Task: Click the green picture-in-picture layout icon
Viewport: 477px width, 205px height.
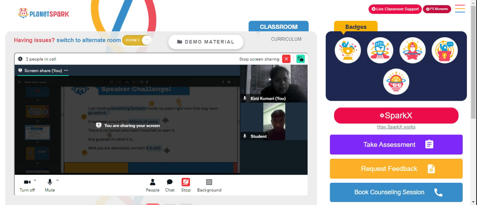Action: tap(301, 59)
